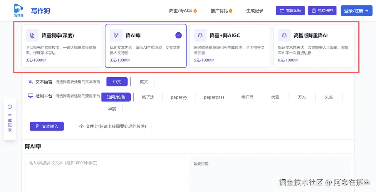Select 华宸 detection platform

point(112,109)
